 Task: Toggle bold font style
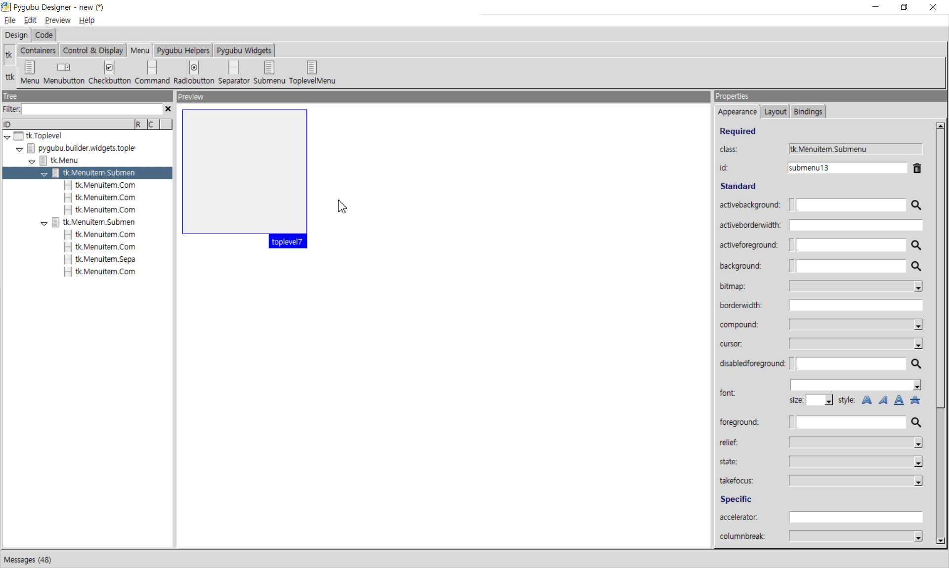(866, 400)
